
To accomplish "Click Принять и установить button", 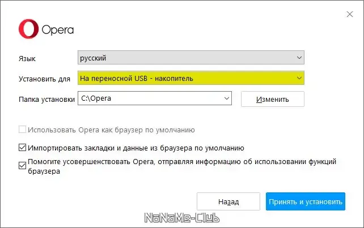I will pos(306,201).
